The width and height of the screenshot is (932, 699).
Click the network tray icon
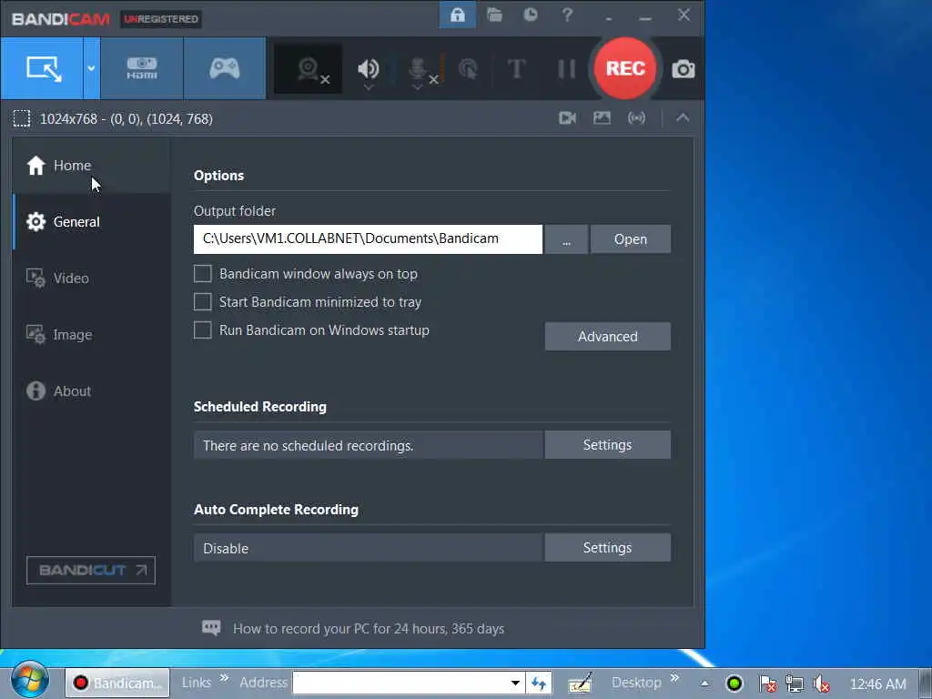(x=794, y=684)
